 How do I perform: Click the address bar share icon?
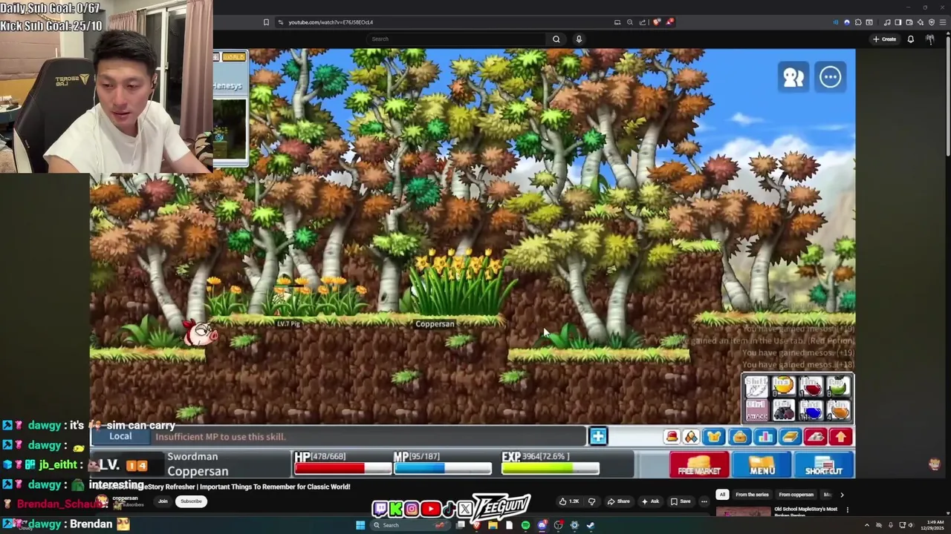tap(643, 22)
